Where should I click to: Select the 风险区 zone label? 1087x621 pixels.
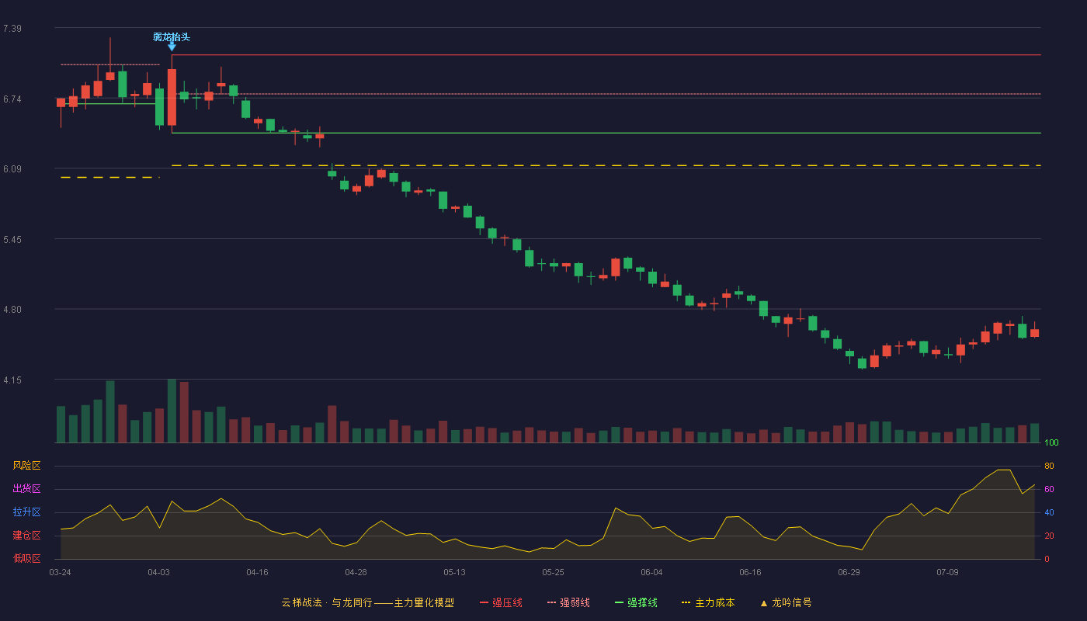pyautogui.click(x=26, y=466)
